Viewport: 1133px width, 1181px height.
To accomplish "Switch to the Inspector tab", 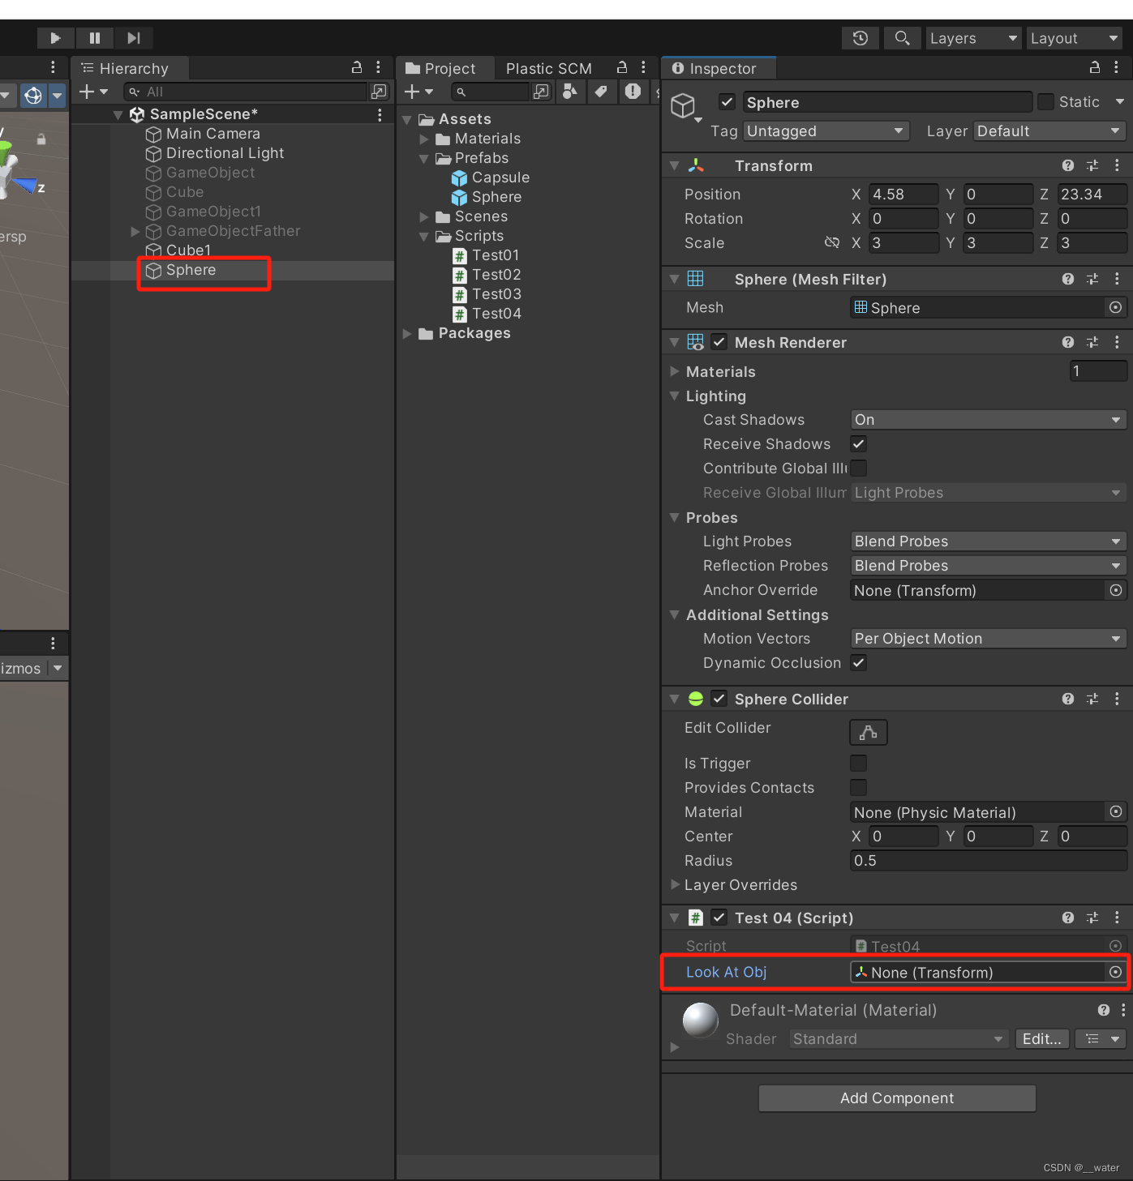I will pos(718,69).
